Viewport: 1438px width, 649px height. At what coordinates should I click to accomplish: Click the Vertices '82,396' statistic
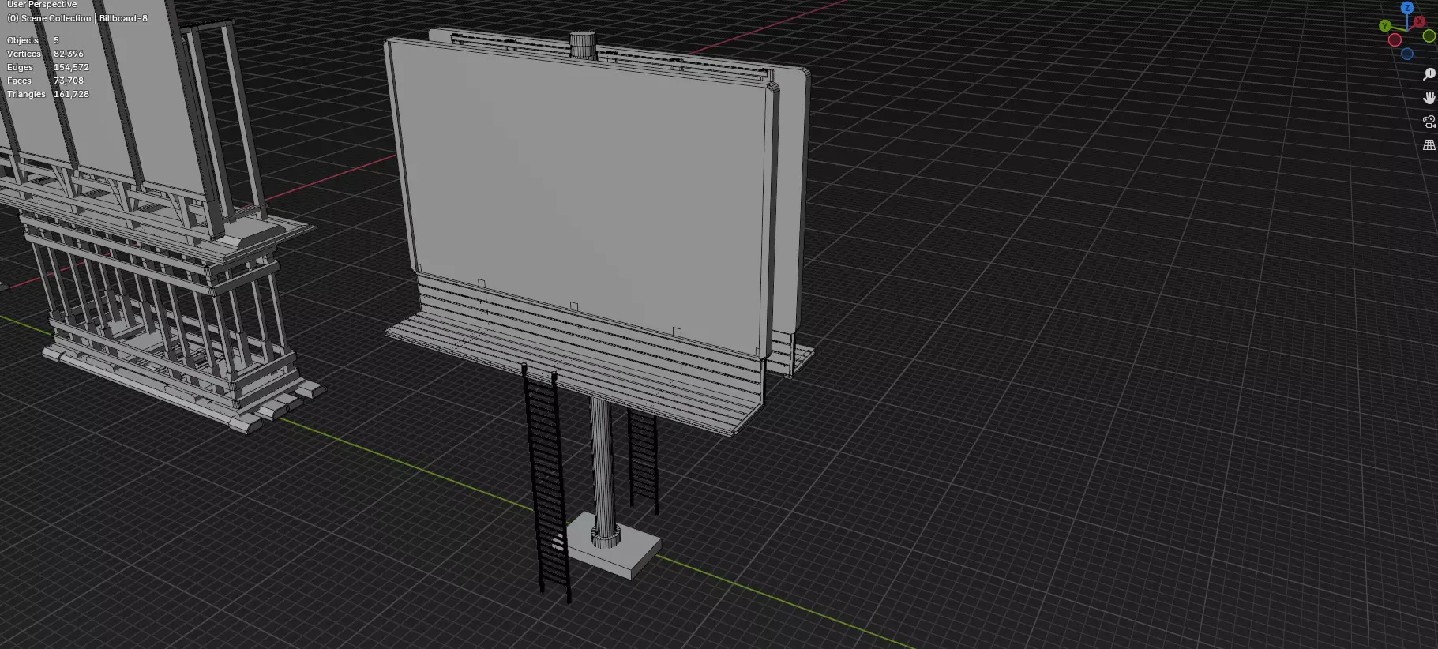pyautogui.click(x=69, y=54)
